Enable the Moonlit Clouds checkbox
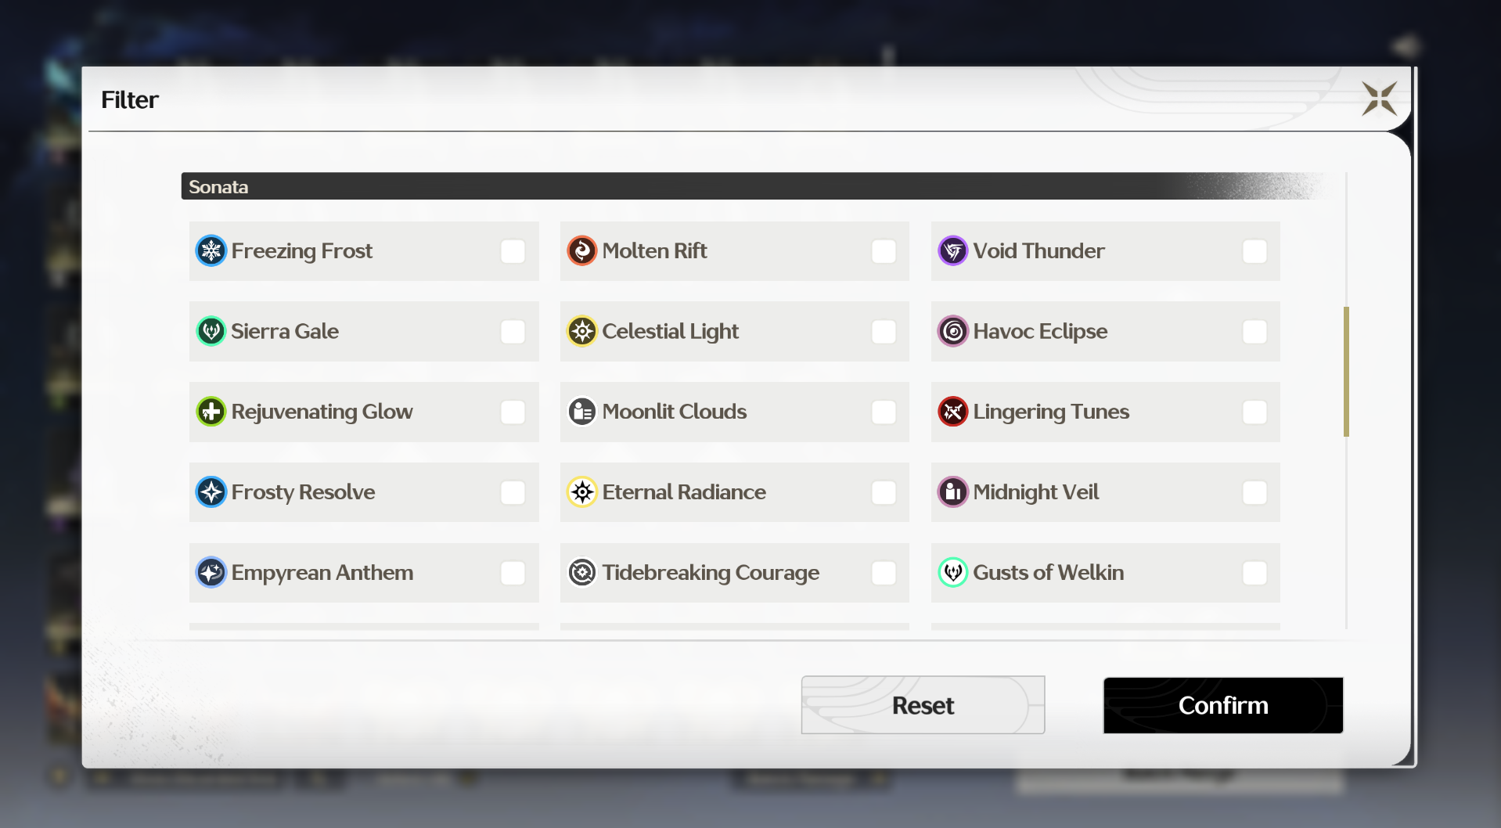This screenshot has height=828, width=1501. tap(884, 412)
